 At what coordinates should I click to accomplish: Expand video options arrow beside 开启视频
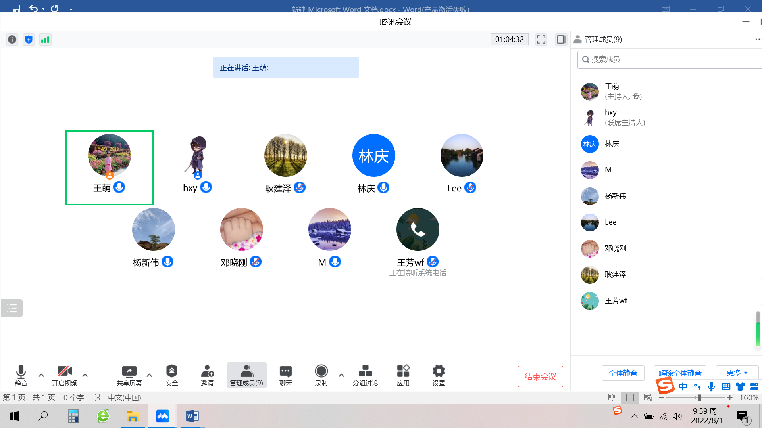(85, 375)
